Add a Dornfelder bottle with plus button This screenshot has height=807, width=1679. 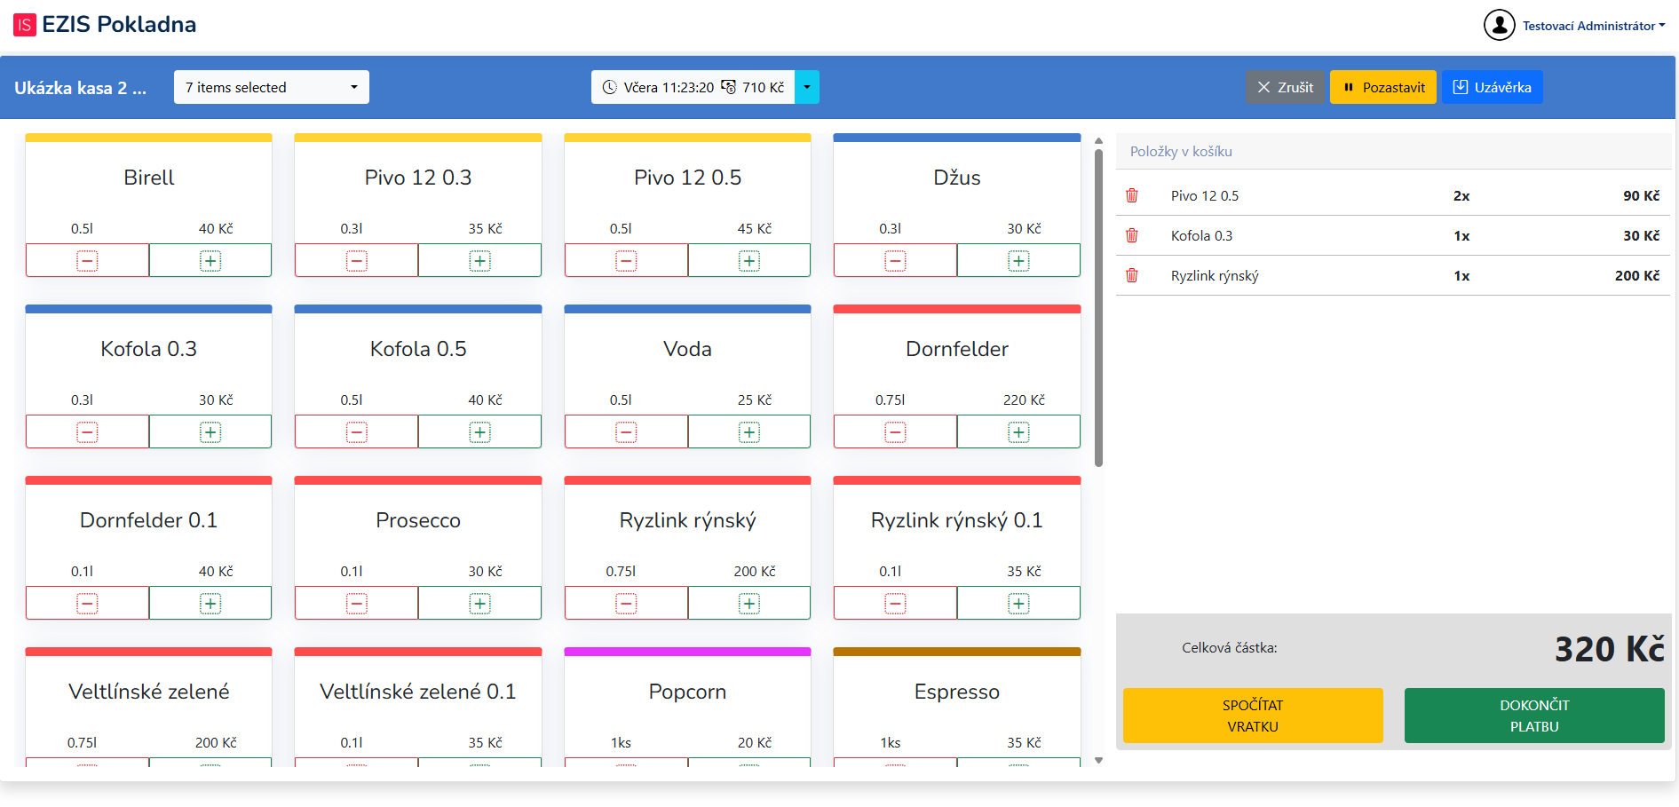coord(1018,432)
